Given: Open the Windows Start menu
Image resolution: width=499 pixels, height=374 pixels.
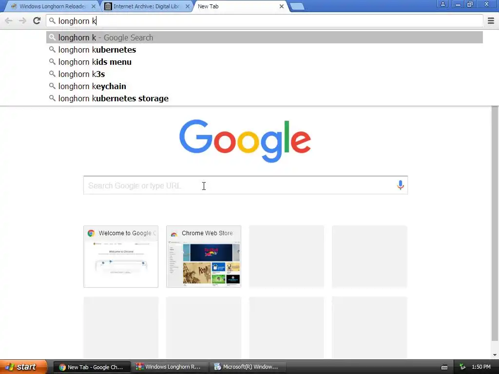Looking at the screenshot, I should [23, 367].
